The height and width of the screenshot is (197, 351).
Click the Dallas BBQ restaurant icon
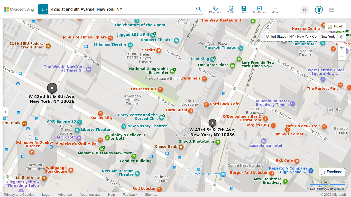(x=100, y=113)
